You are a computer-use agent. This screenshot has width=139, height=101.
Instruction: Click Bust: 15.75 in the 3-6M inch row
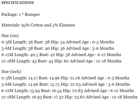point(49,84)
